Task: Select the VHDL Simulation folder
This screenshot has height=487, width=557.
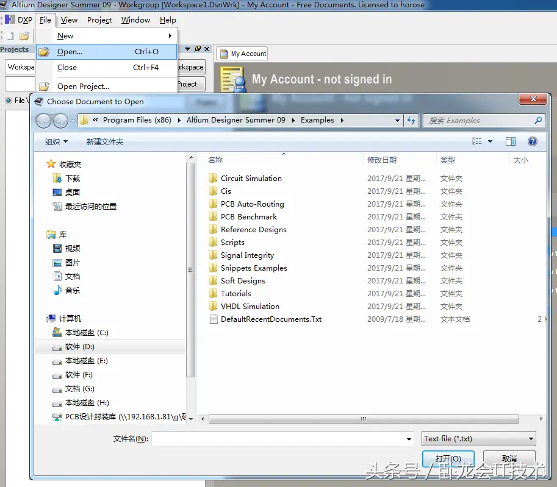Action: pos(250,307)
